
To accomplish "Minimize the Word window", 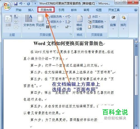I will 118,3.
